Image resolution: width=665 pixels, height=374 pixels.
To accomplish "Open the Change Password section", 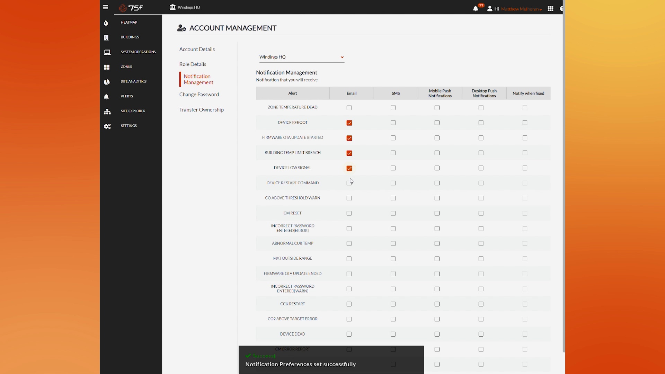I will 199,95.
